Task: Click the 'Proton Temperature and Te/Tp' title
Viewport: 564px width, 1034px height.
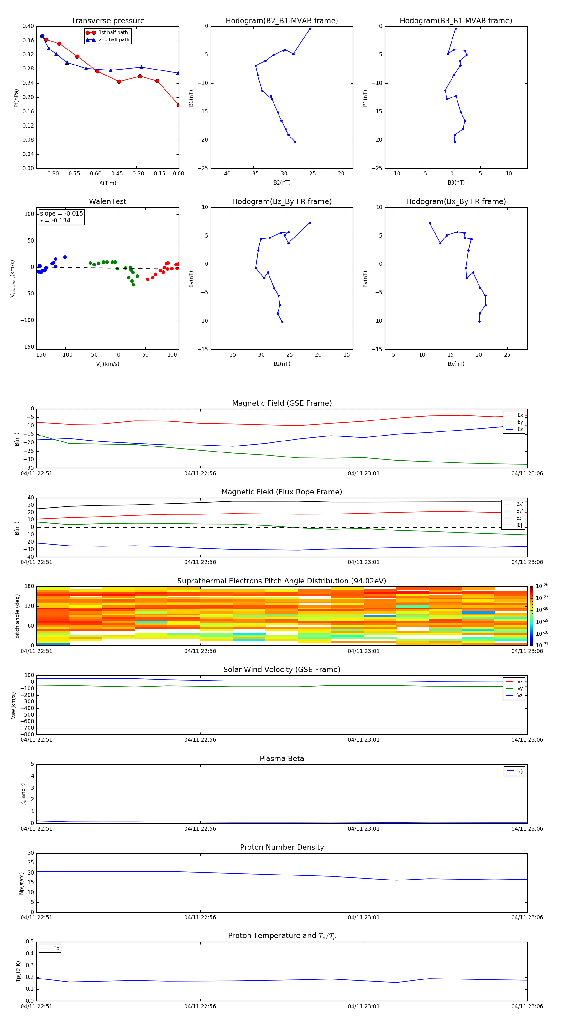Action: pos(282,936)
